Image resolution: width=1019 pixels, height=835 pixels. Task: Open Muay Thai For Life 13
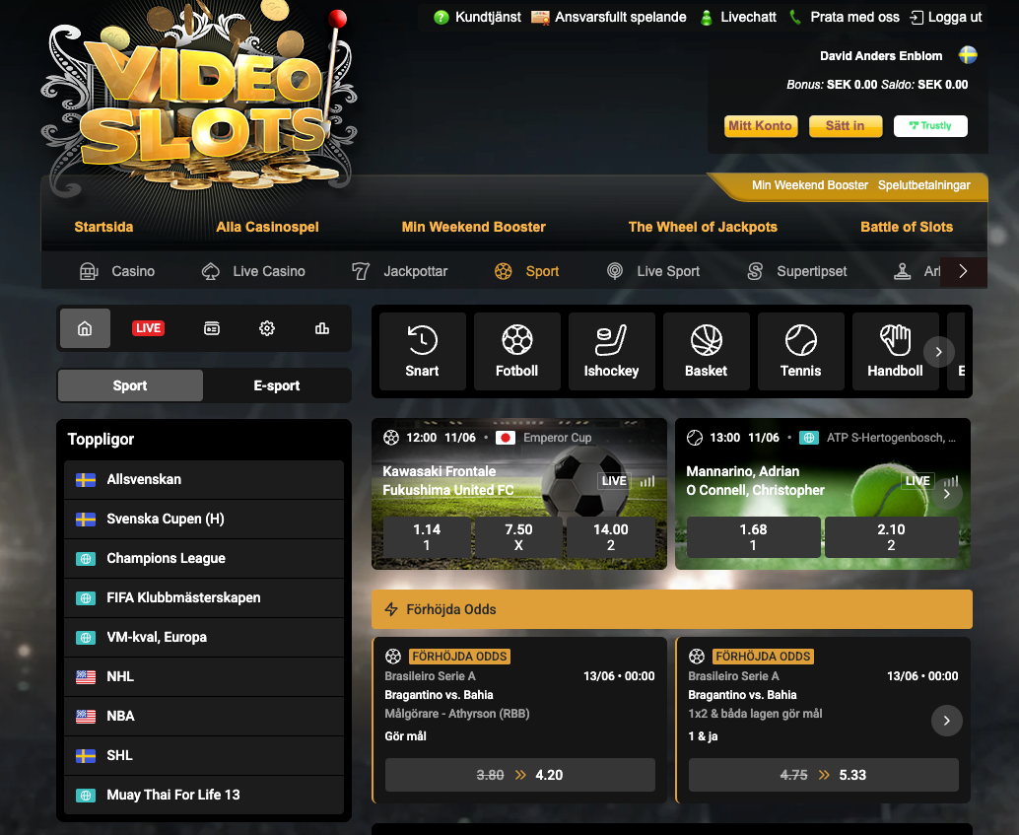204,796
